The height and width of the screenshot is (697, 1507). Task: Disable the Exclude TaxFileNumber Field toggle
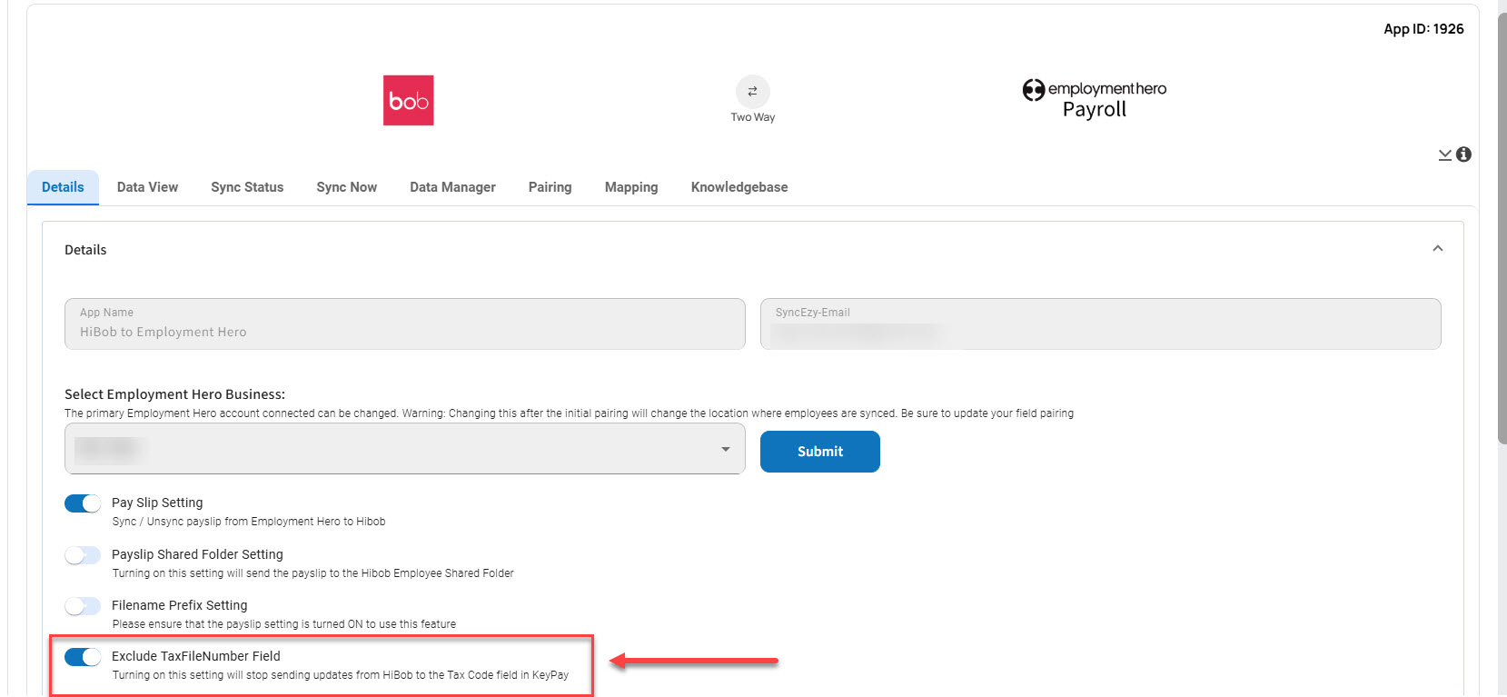tap(83, 657)
